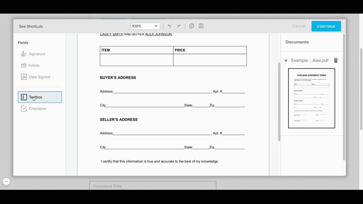The height and width of the screenshot is (204, 363).
Task: Click the BUYER'S ADDRESS heading
Action: [118, 78]
